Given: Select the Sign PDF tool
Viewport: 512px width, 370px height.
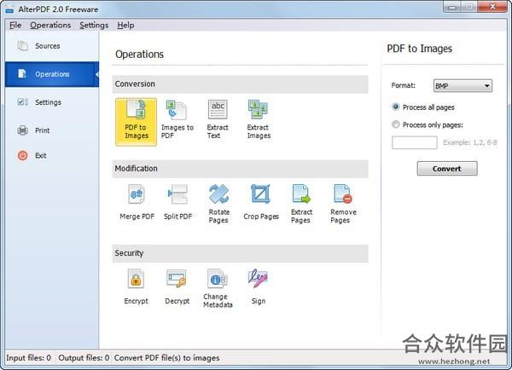Looking at the screenshot, I should click(259, 287).
